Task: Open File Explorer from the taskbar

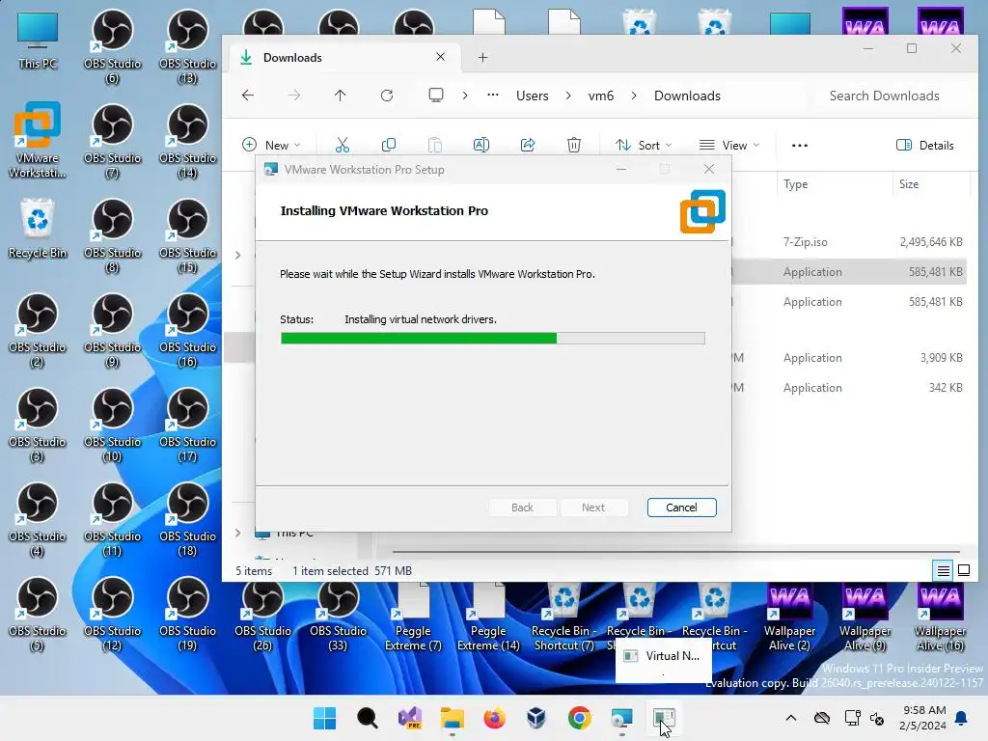Action: [x=453, y=718]
